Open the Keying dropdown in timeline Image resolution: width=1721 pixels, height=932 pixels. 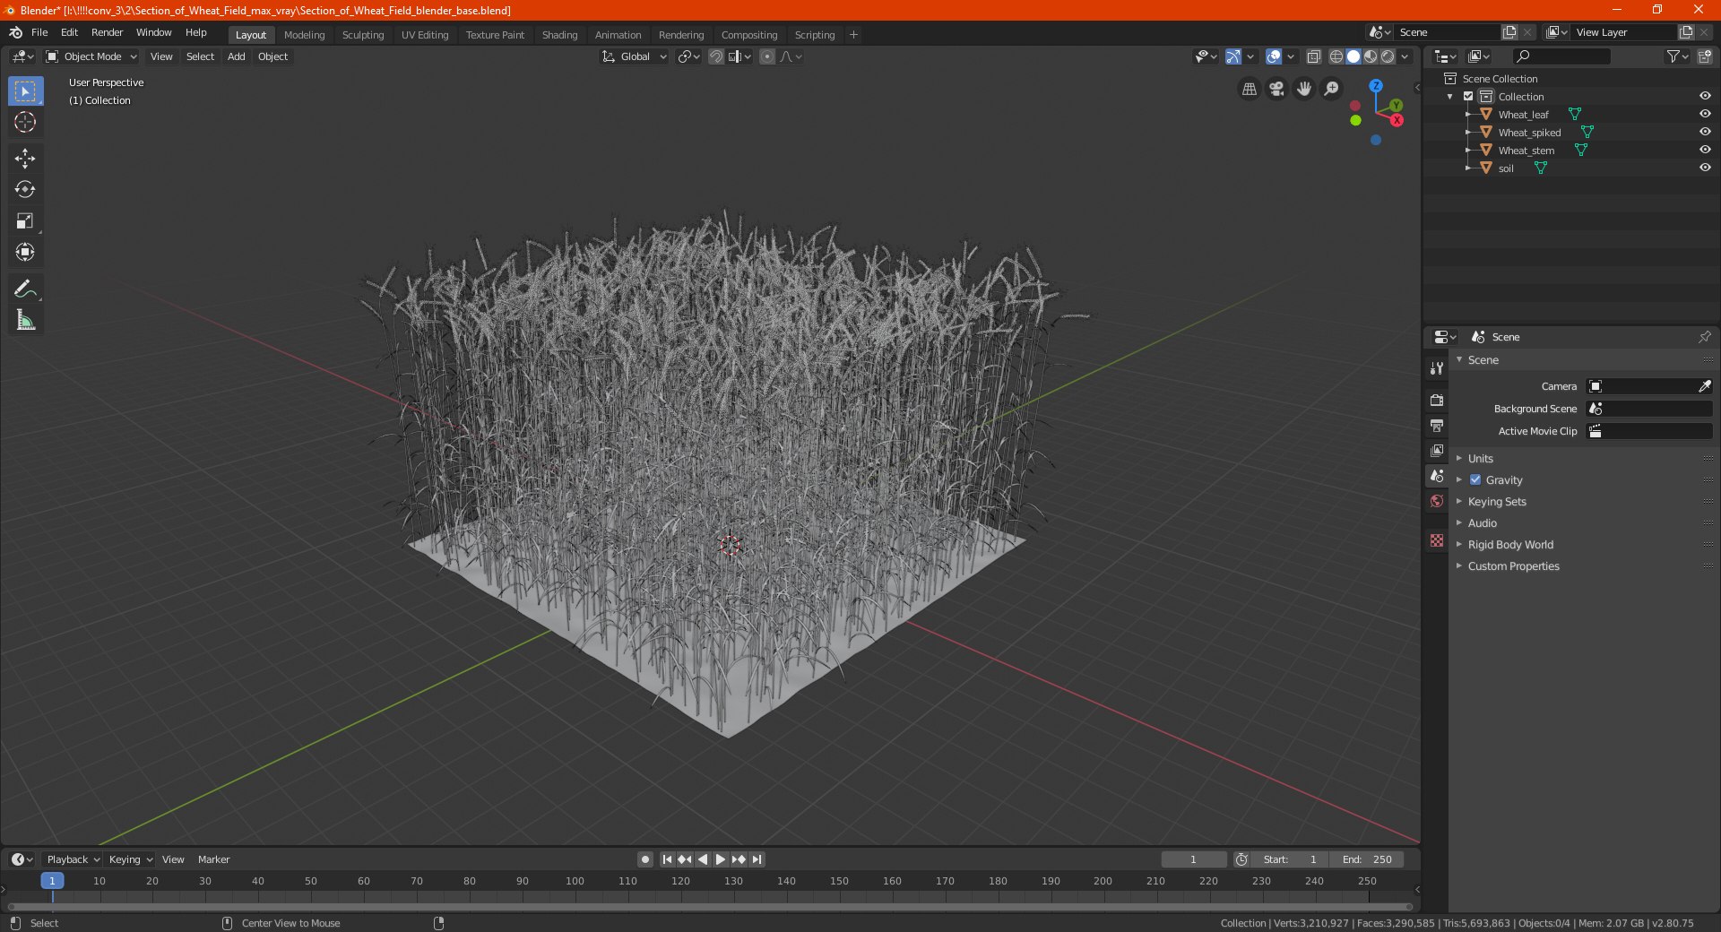point(130,859)
